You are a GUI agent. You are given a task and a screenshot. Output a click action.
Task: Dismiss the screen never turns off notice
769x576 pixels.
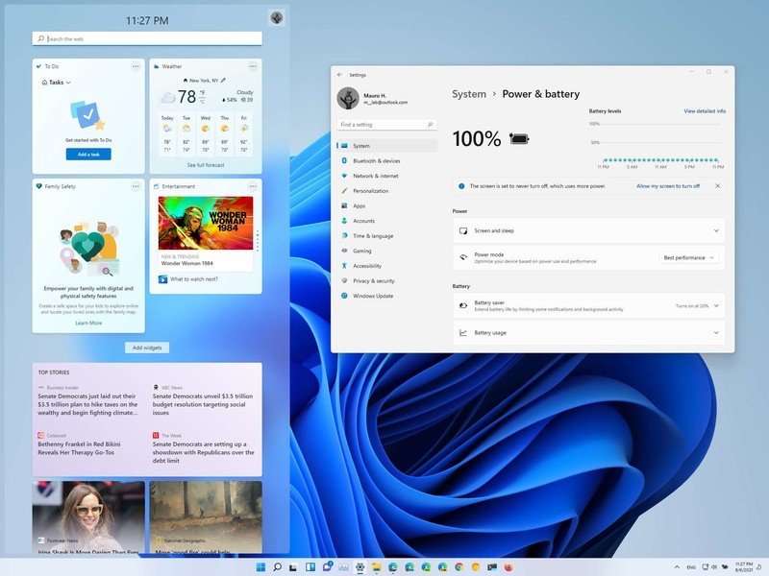coord(717,185)
